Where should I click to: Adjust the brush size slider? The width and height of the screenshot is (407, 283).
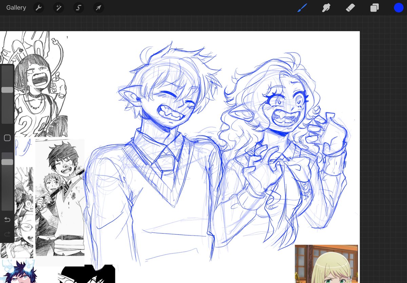pyautogui.click(x=7, y=90)
